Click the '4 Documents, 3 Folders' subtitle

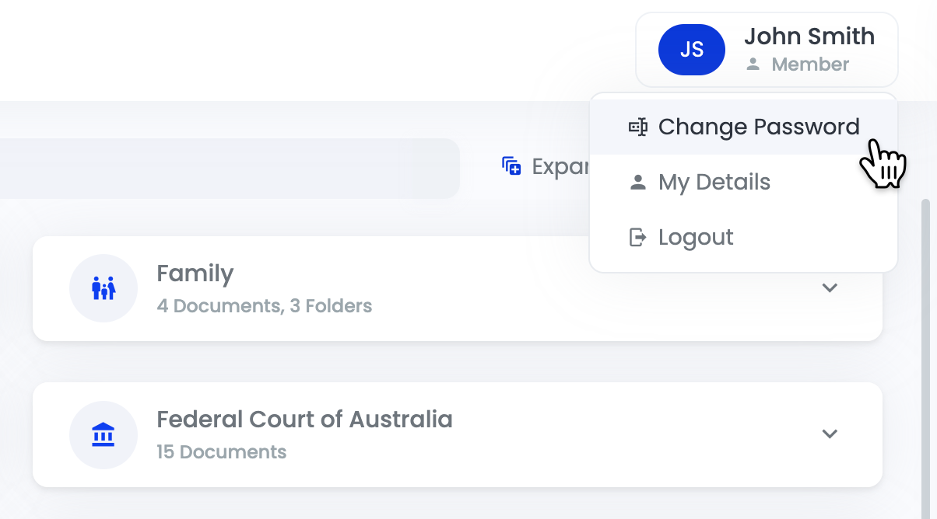[x=264, y=306]
